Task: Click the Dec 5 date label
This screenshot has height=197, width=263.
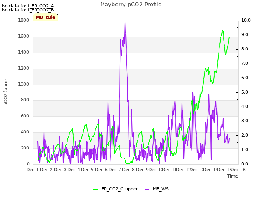Action: 87,170
